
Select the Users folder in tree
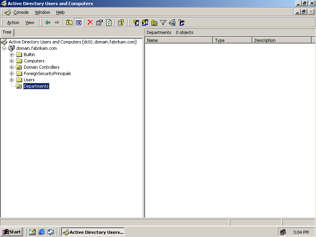(29, 80)
